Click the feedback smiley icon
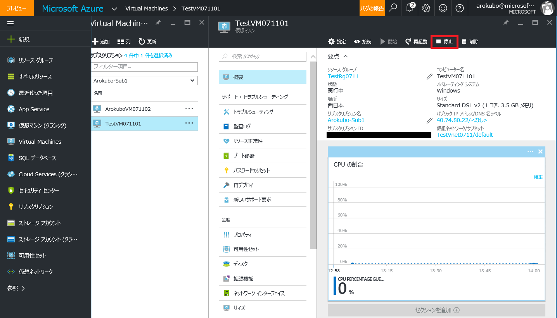The height and width of the screenshot is (318, 557). coord(443,8)
